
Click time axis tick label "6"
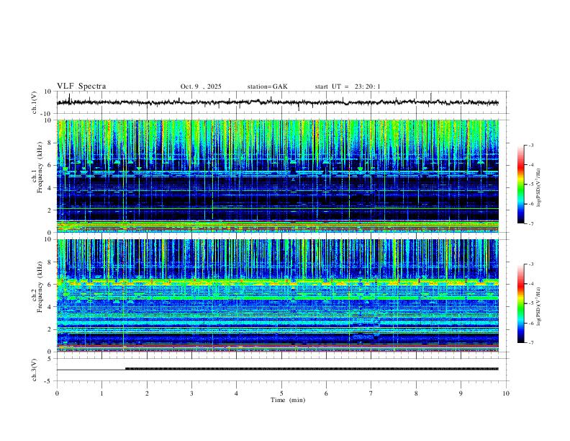326,393
